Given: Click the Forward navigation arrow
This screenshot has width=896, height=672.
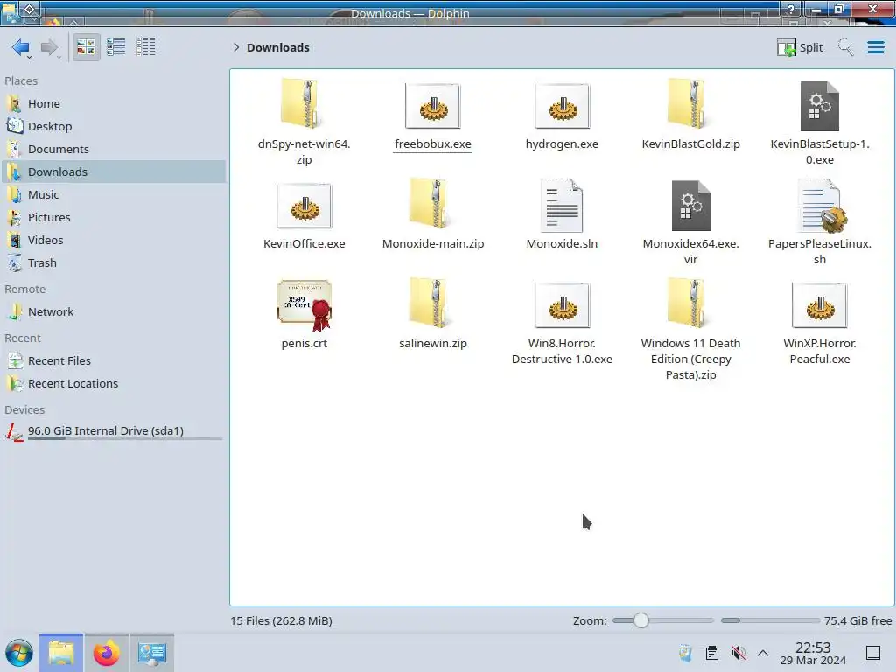Looking at the screenshot, I should [x=50, y=47].
